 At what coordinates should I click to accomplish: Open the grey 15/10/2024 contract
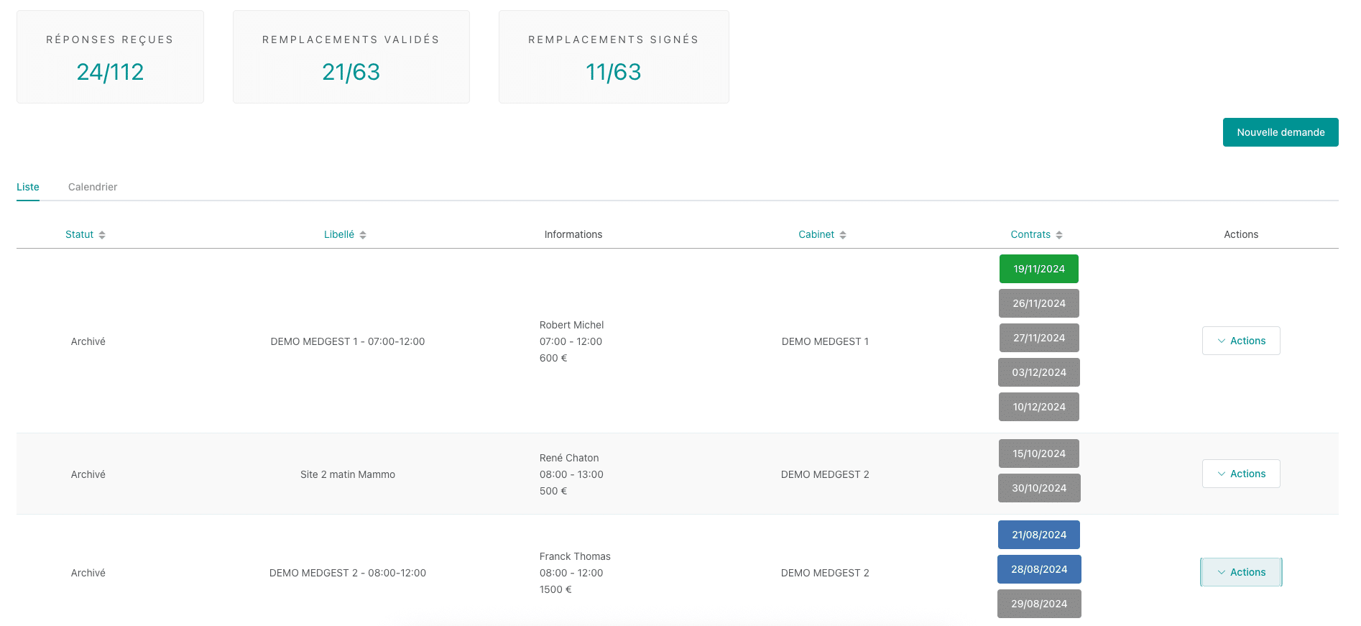click(1038, 454)
